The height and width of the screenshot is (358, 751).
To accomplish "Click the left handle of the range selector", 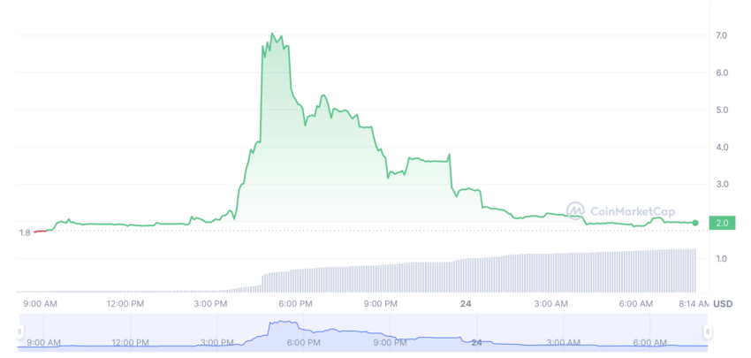I will click(x=19, y=331).
